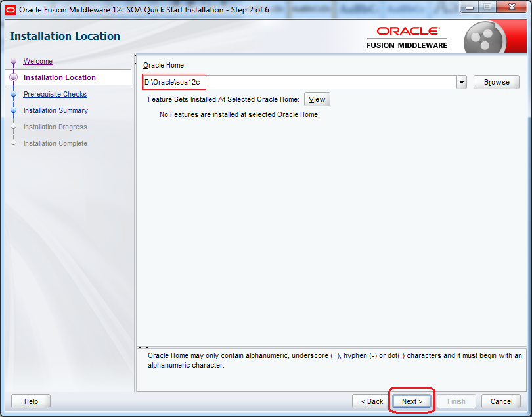Open the Installation Summary step
The height and width of the screenshot is (417, 532).
(56, 110)
